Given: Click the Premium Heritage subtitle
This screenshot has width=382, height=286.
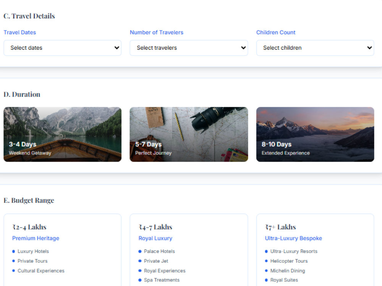Looking at the screenshot, I should click(36, 238).
